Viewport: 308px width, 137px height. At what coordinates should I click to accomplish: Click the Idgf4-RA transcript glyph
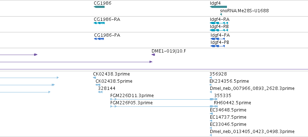(219, 23)
